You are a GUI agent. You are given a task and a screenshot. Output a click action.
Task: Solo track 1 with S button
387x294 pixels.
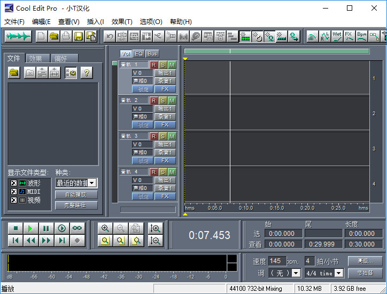(x=162, y=65)
